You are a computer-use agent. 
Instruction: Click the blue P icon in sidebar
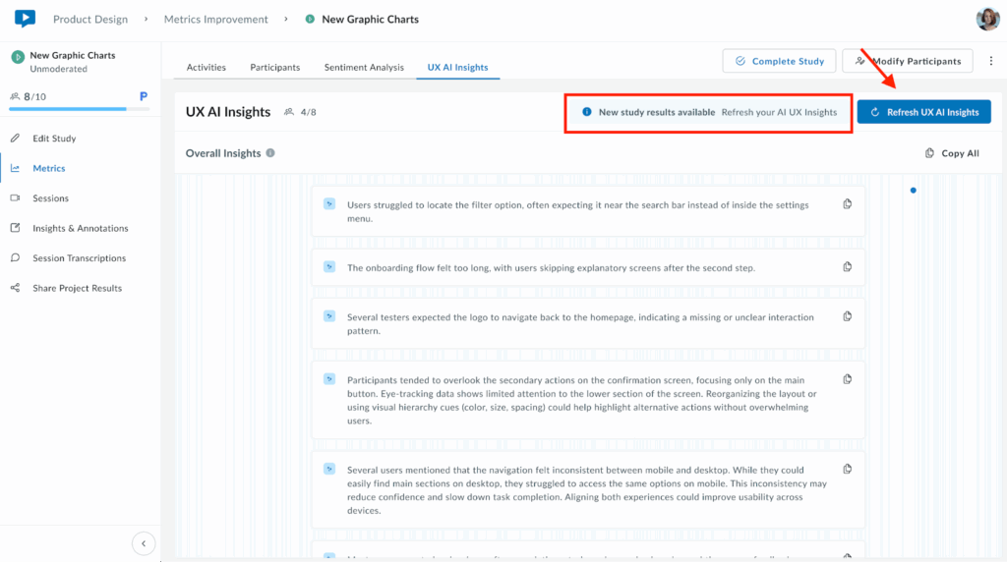pyautogui.click(x=144, y=96)
